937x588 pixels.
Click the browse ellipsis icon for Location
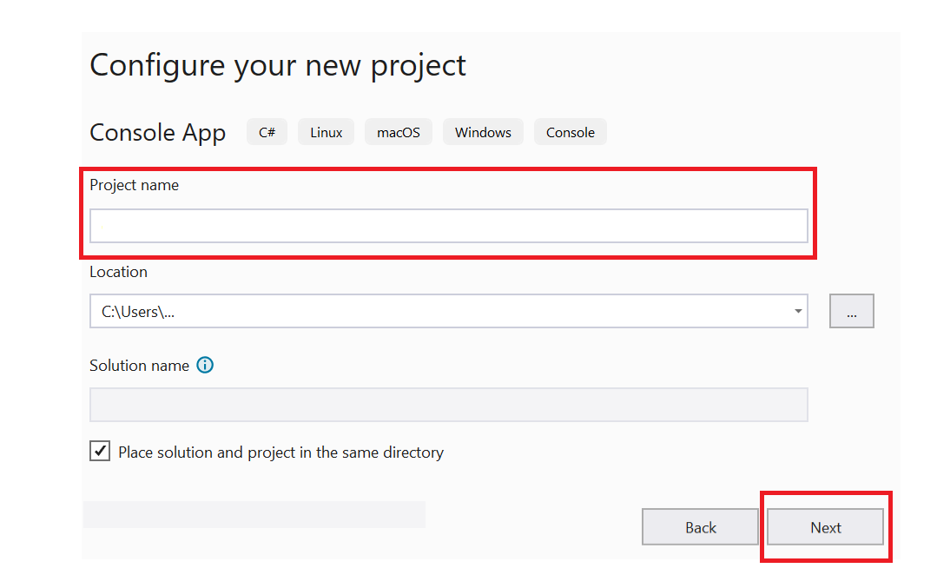pos(851,310)
